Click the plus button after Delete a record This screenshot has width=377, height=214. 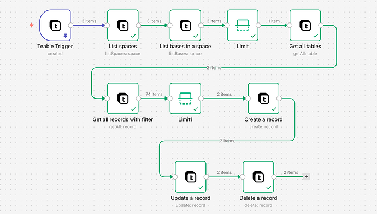307,176
